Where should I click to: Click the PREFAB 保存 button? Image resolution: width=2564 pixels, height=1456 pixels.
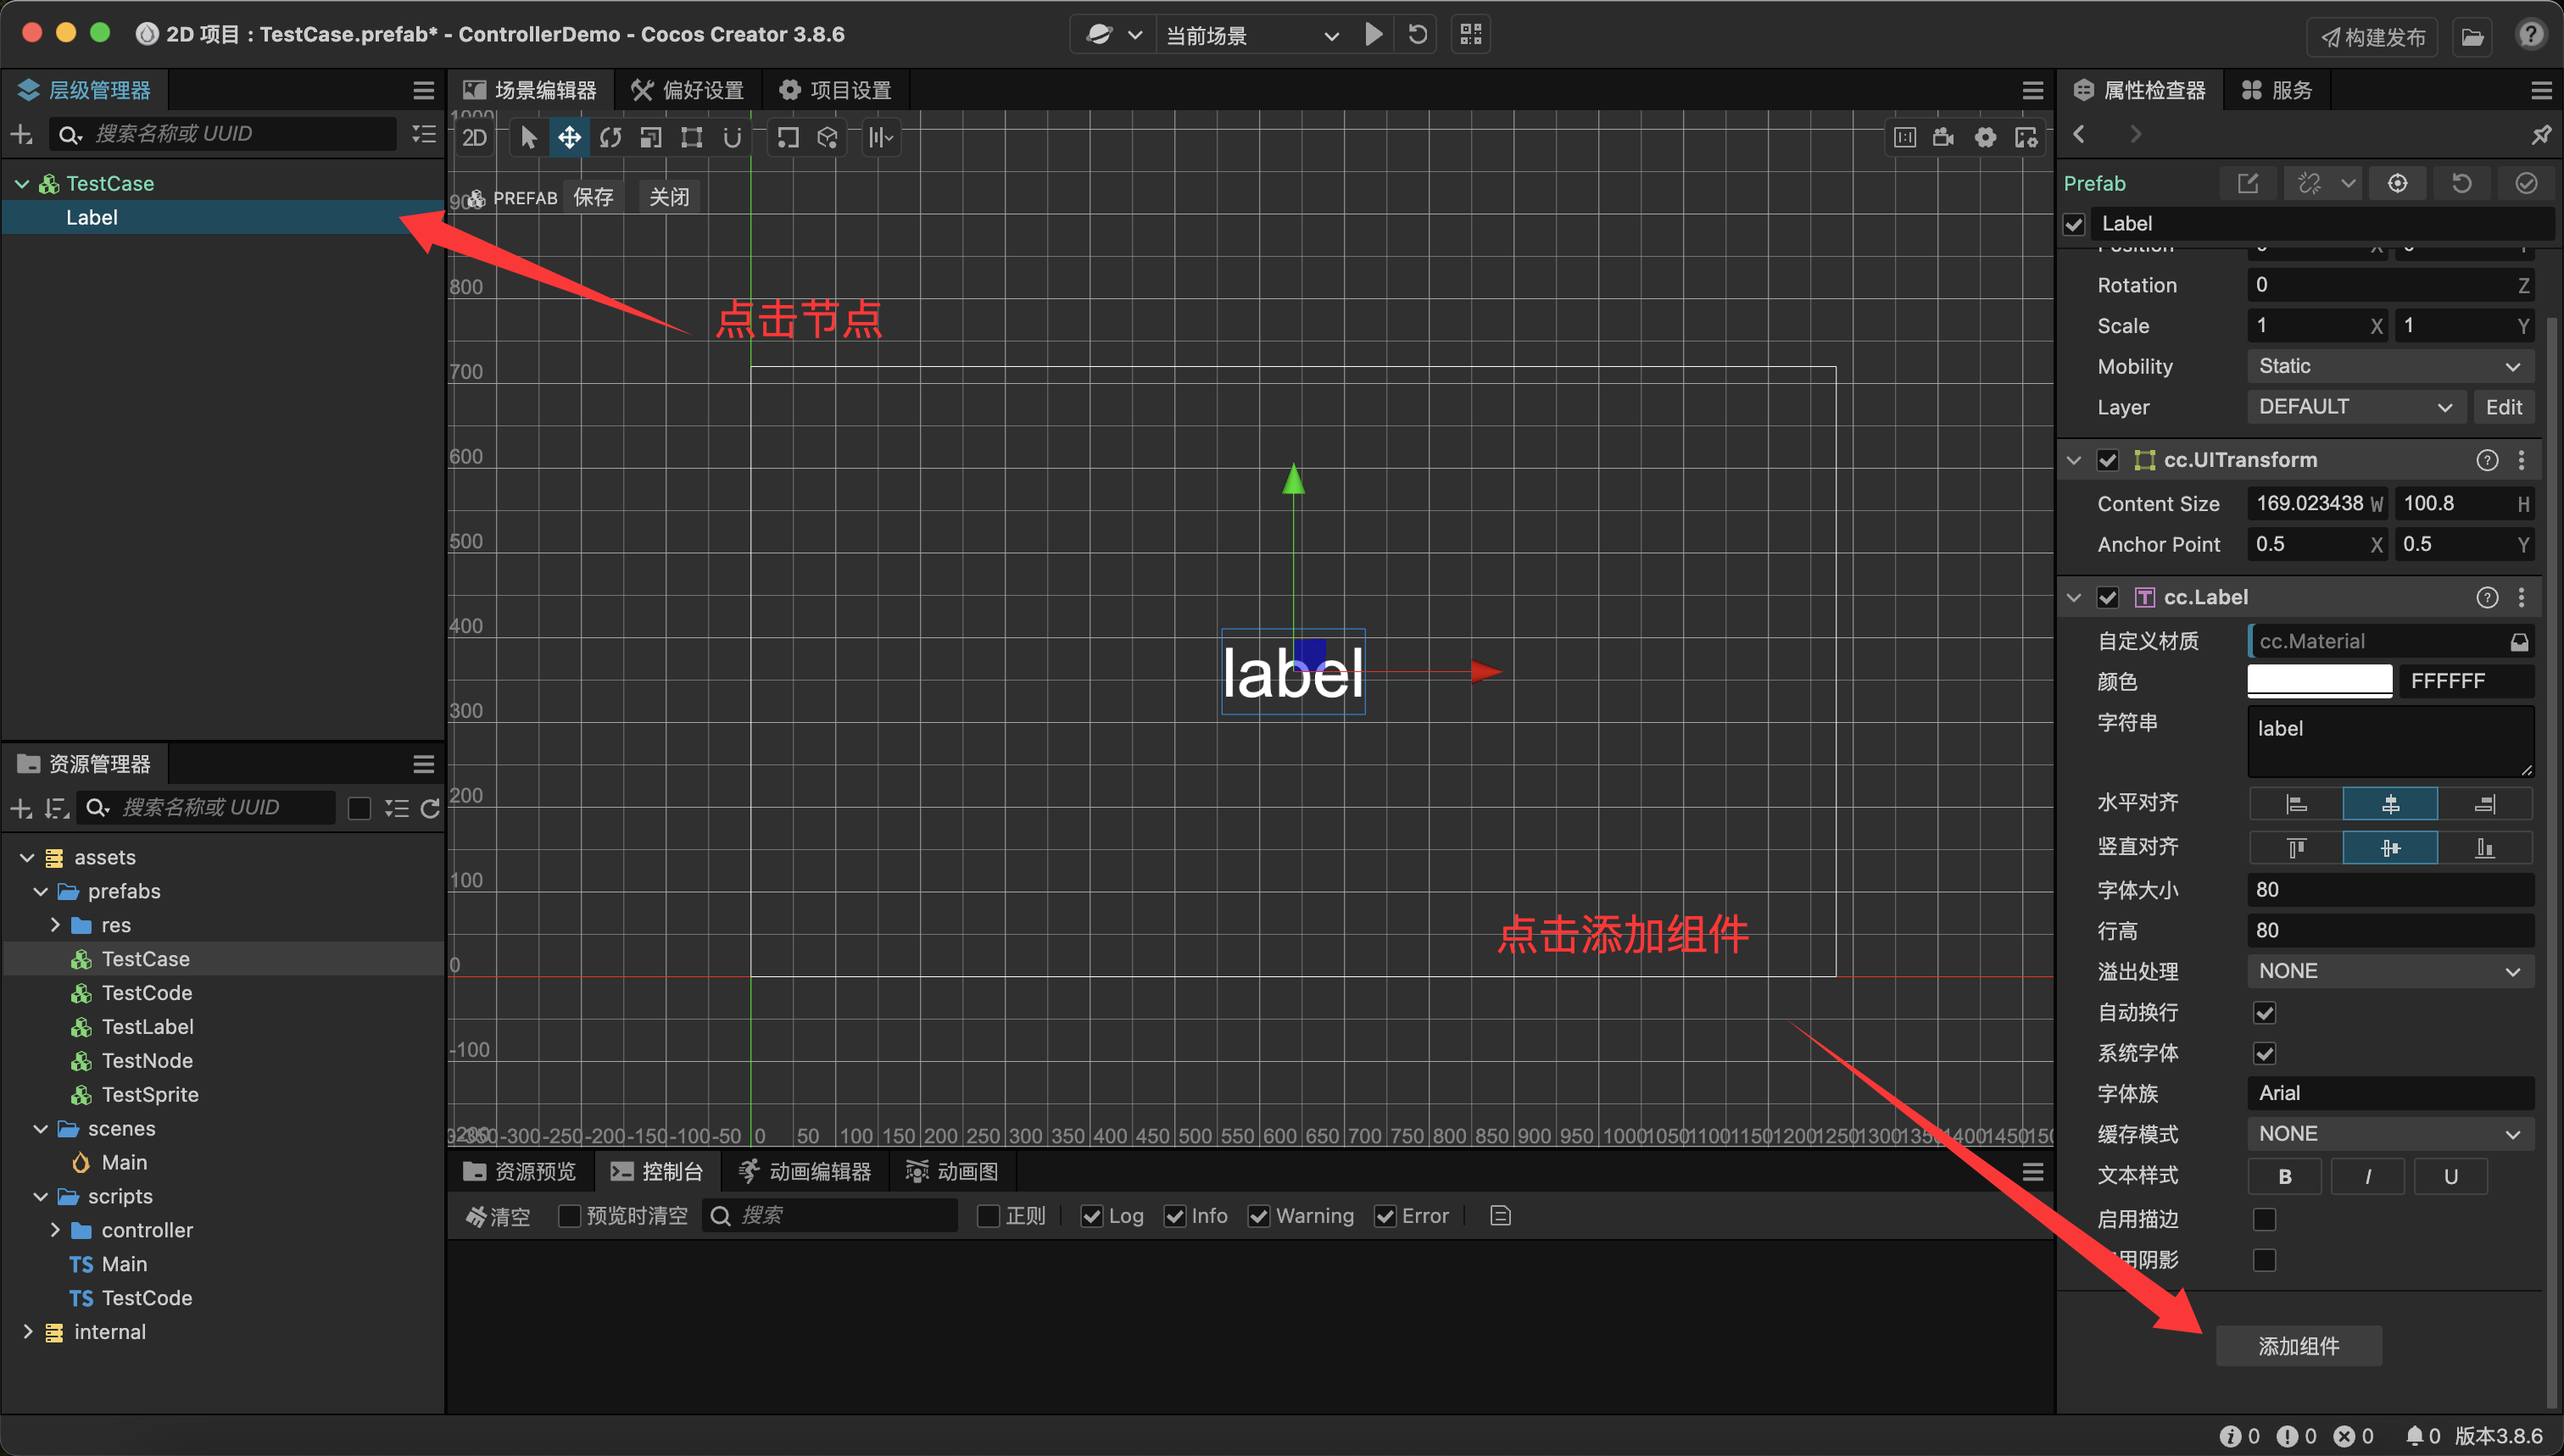(x=594, y=197)
